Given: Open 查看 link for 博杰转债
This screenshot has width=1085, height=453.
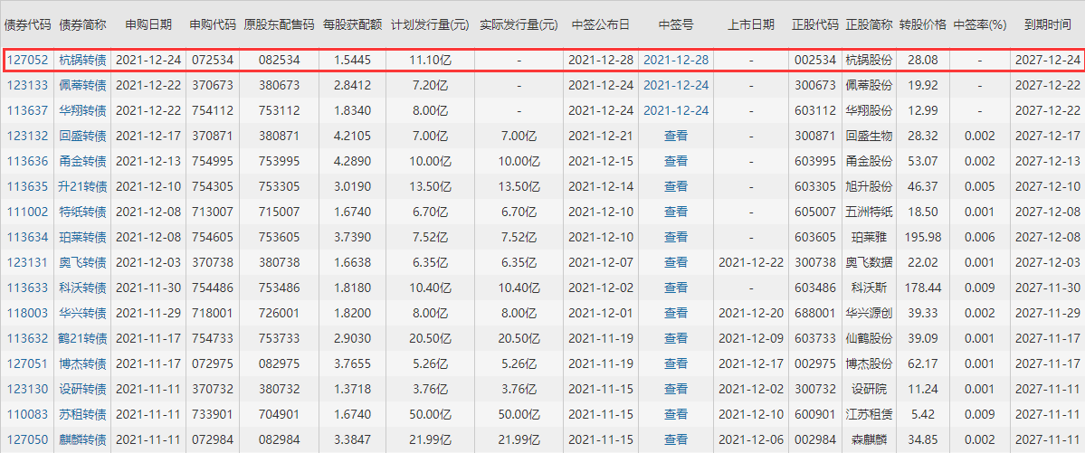Looking at the screenshot, I should pyautogui.click(x=675, y=363).
